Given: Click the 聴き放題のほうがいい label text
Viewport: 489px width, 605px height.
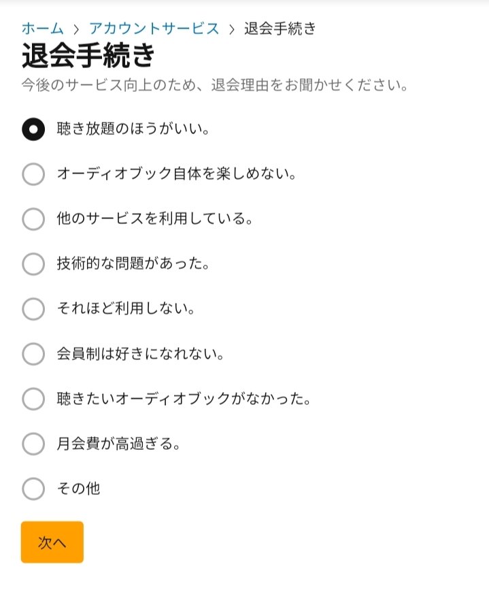Looking at the screenshot, I should tap(133, 129).
